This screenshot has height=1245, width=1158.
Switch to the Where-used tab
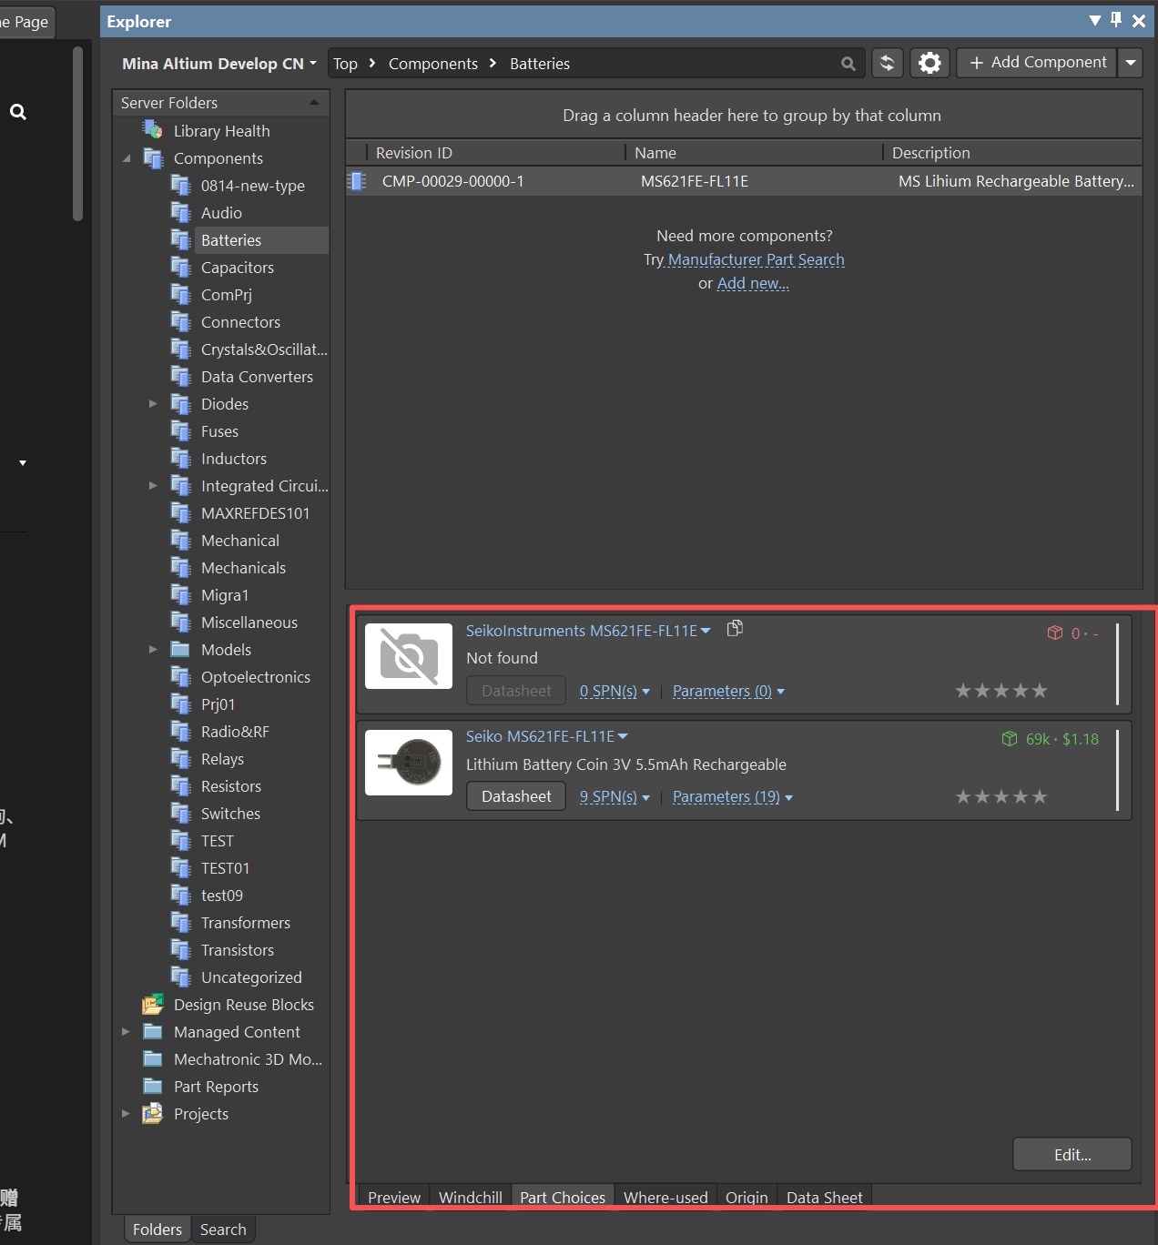(x=665, y=1198)
